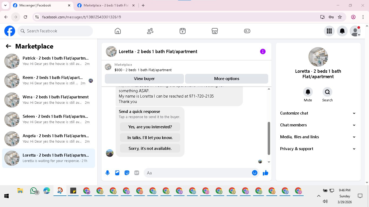This screenshot has width=369, height=207.
Task: Mute the Loretta conversation
Action: (308, 92)
